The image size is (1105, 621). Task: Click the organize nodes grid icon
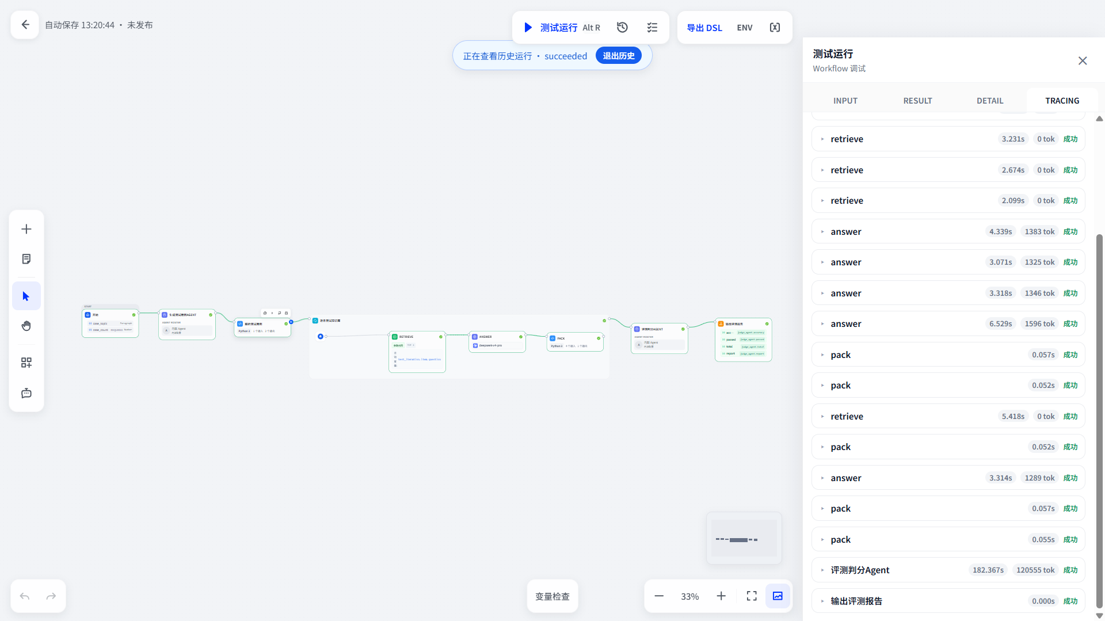(x=26, y=363)
